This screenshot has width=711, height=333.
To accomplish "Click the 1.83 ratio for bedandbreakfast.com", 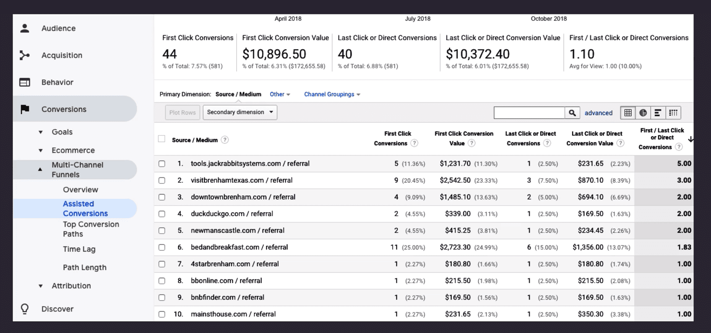I will click(684, 247).
